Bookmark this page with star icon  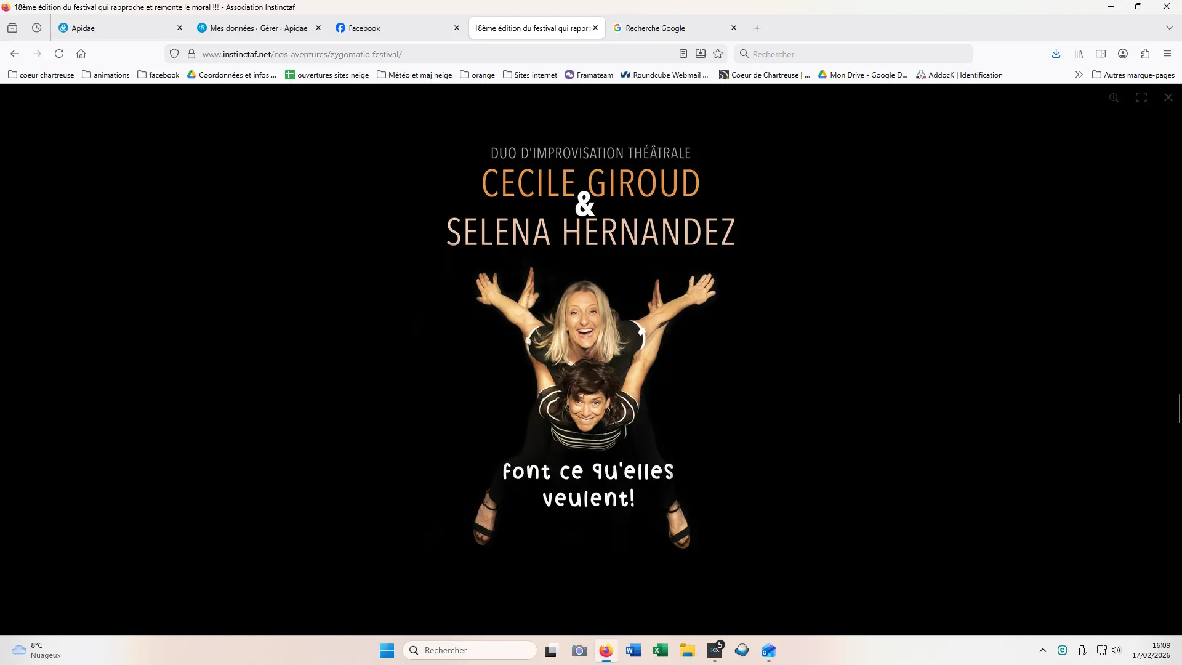(718, 54)
